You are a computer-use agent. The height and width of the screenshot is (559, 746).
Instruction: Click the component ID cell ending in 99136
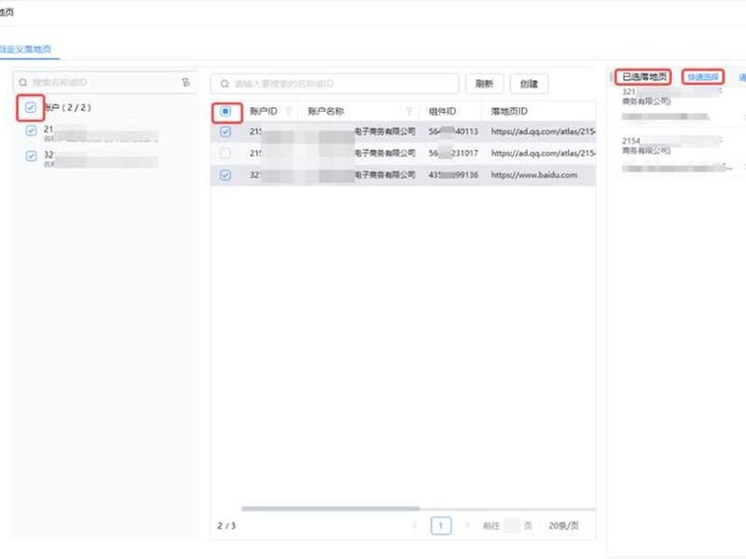click(453, 175)
